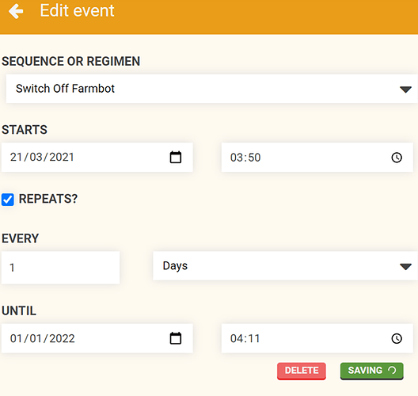Click the spinner icon on the Saving button

[392, 370]
